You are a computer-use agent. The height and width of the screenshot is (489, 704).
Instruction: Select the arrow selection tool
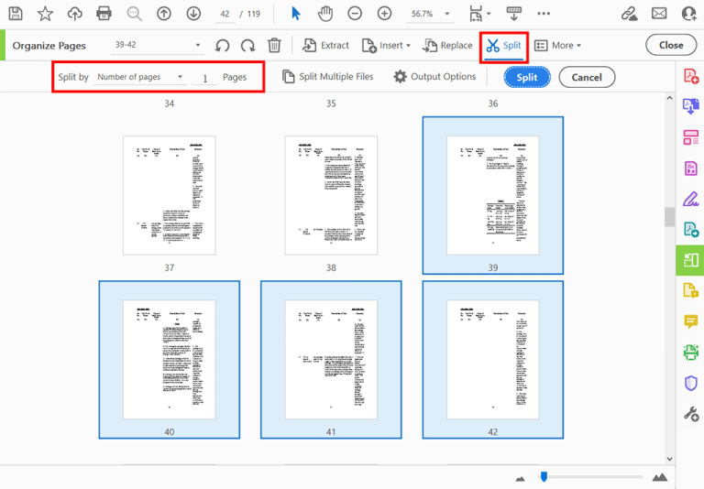coord(295,14)
